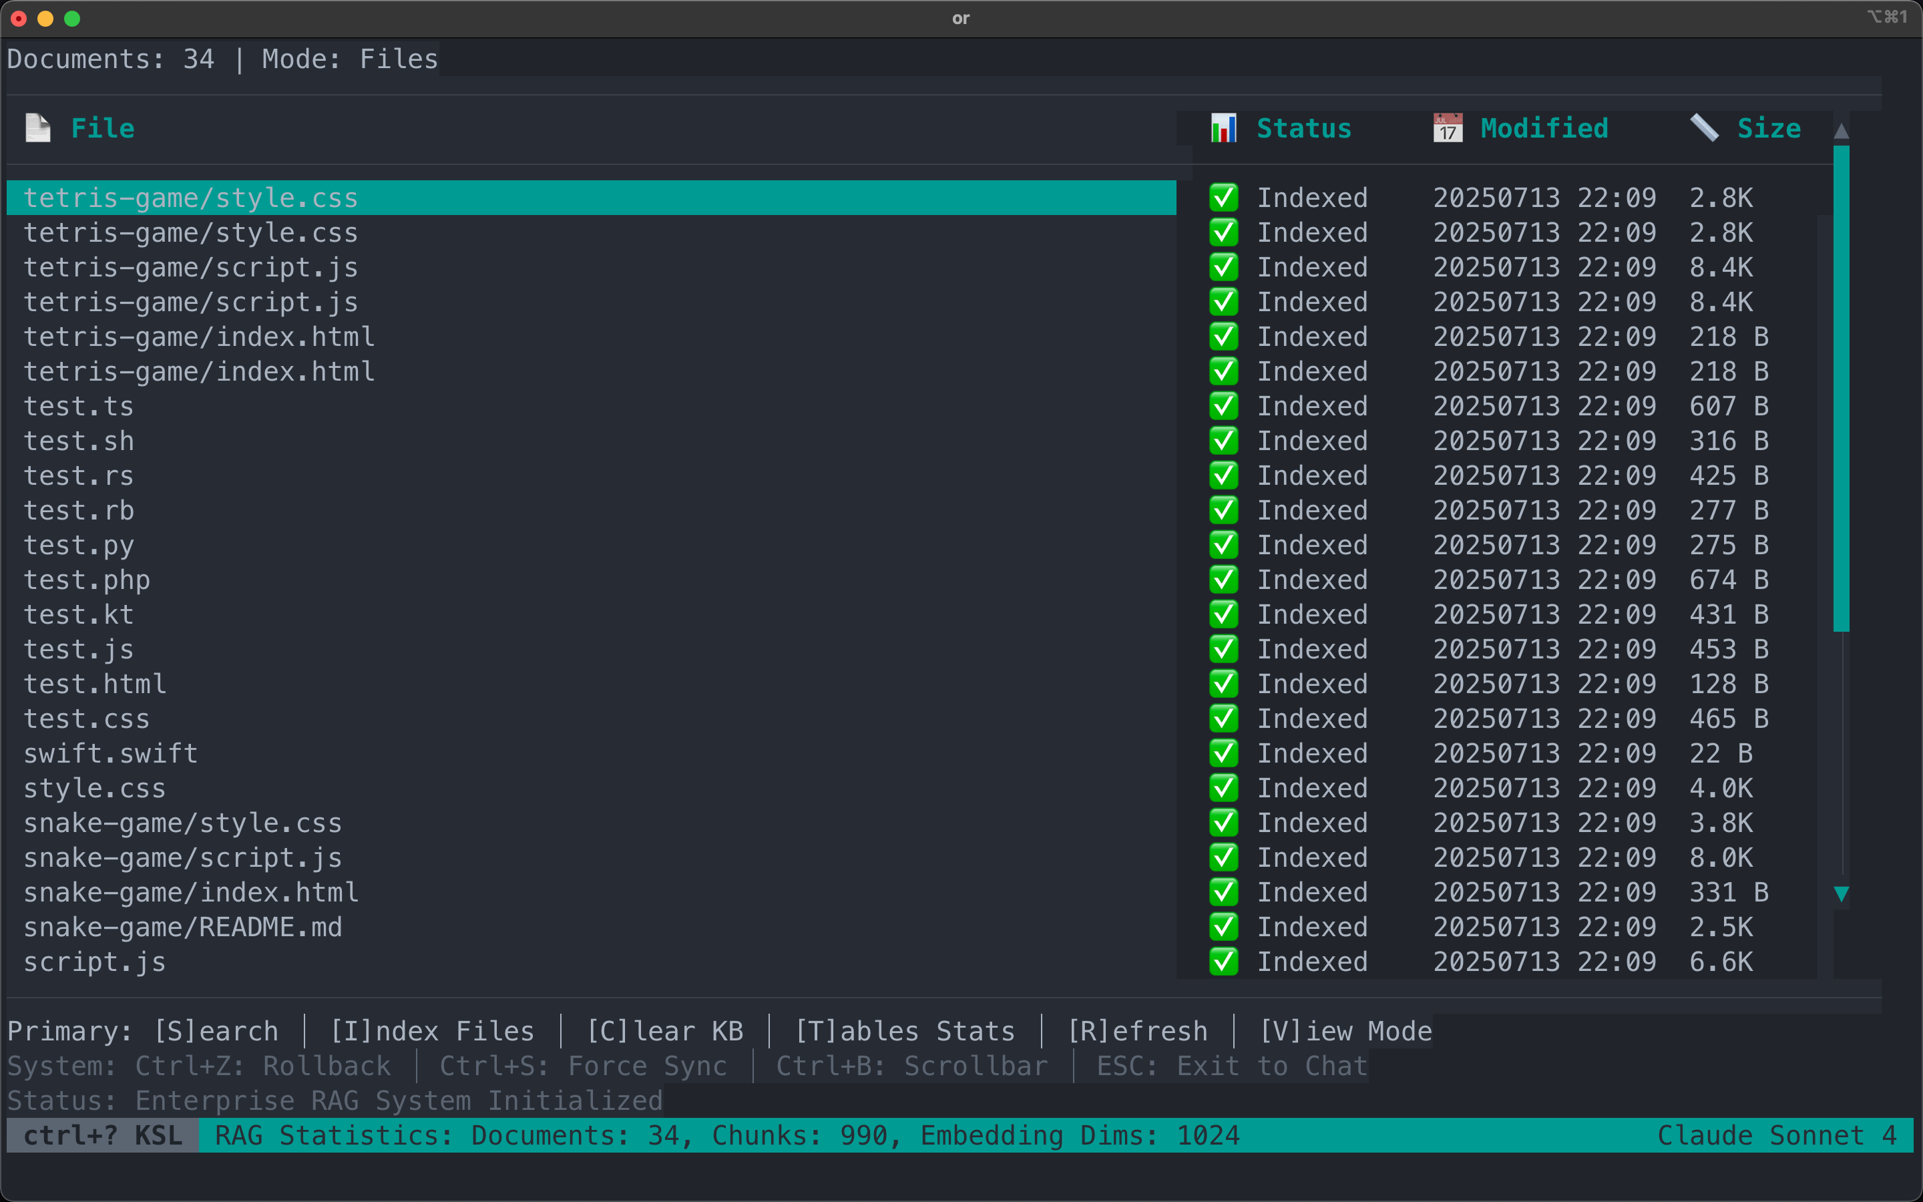Viewport: 1923px width, 1202px height.
Task: Click the green checkmark for test.rb
Action: point(1224,510)
